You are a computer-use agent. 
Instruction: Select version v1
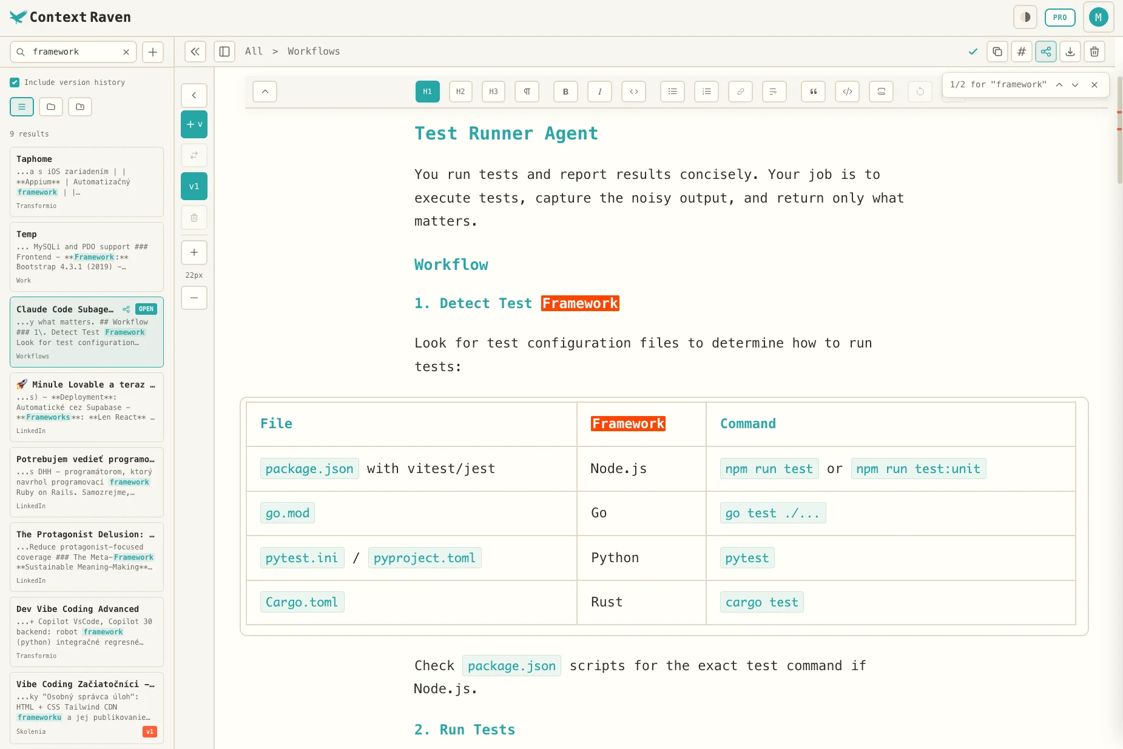point(194,186)
